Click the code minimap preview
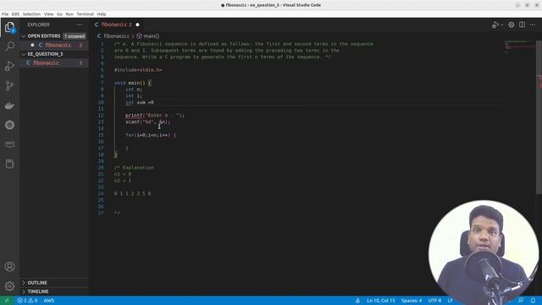This screenshot has width=542, height=305. click(518, 47)
